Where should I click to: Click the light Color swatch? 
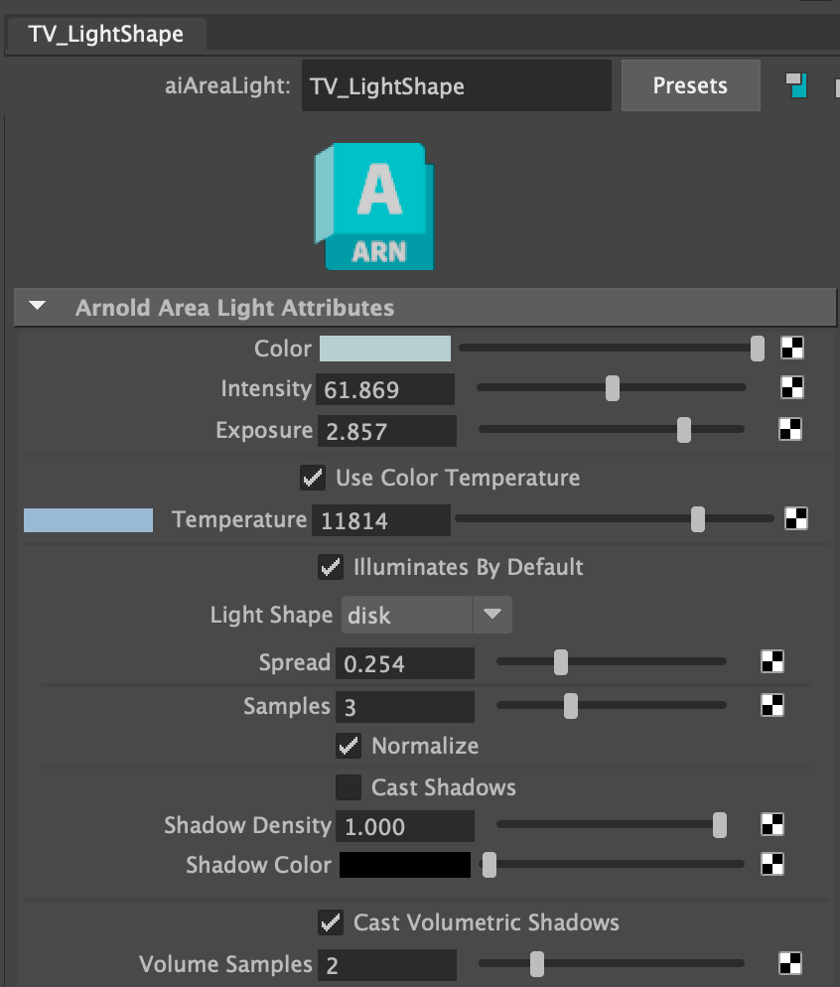pyautogui.click(x=385, y=349)
